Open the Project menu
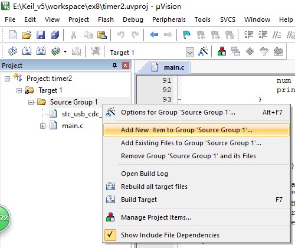The height and width of the screenshot is (248, 295). point(78,19)
